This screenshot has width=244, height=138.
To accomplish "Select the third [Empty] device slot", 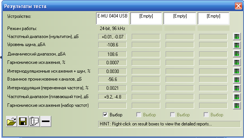I will [x=180, y=18].
